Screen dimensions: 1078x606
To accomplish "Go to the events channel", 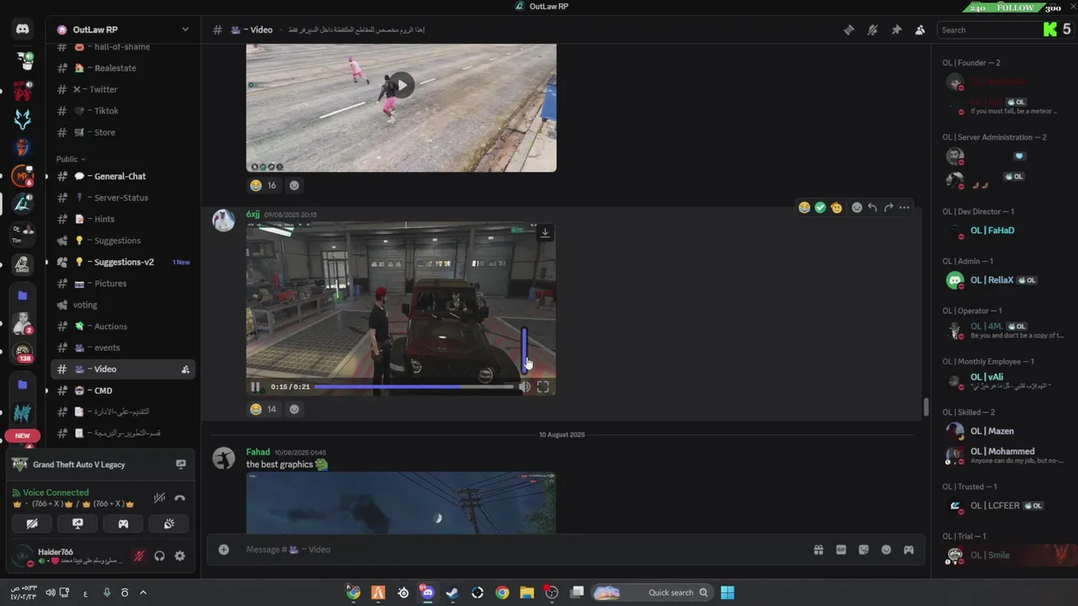I will (x=123, y=348).
